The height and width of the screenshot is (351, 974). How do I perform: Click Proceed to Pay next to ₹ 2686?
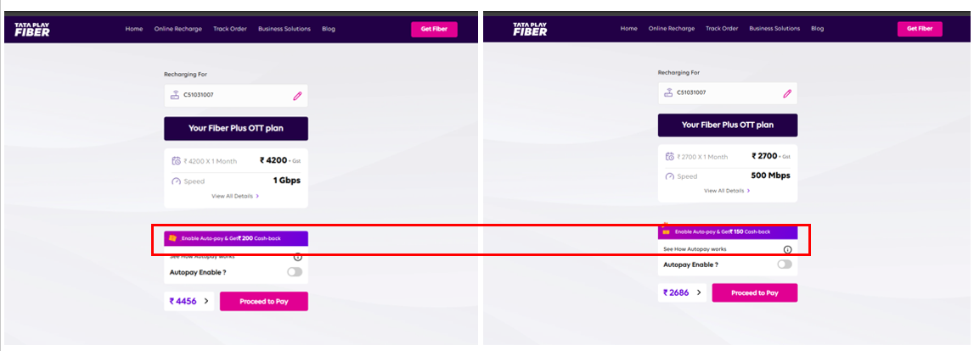[755, 292]
